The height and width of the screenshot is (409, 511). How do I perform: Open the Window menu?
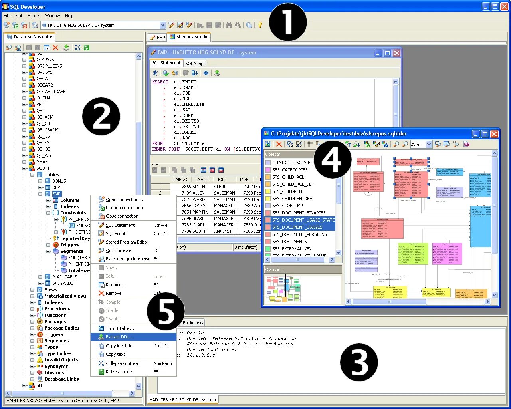coord(52,16)
